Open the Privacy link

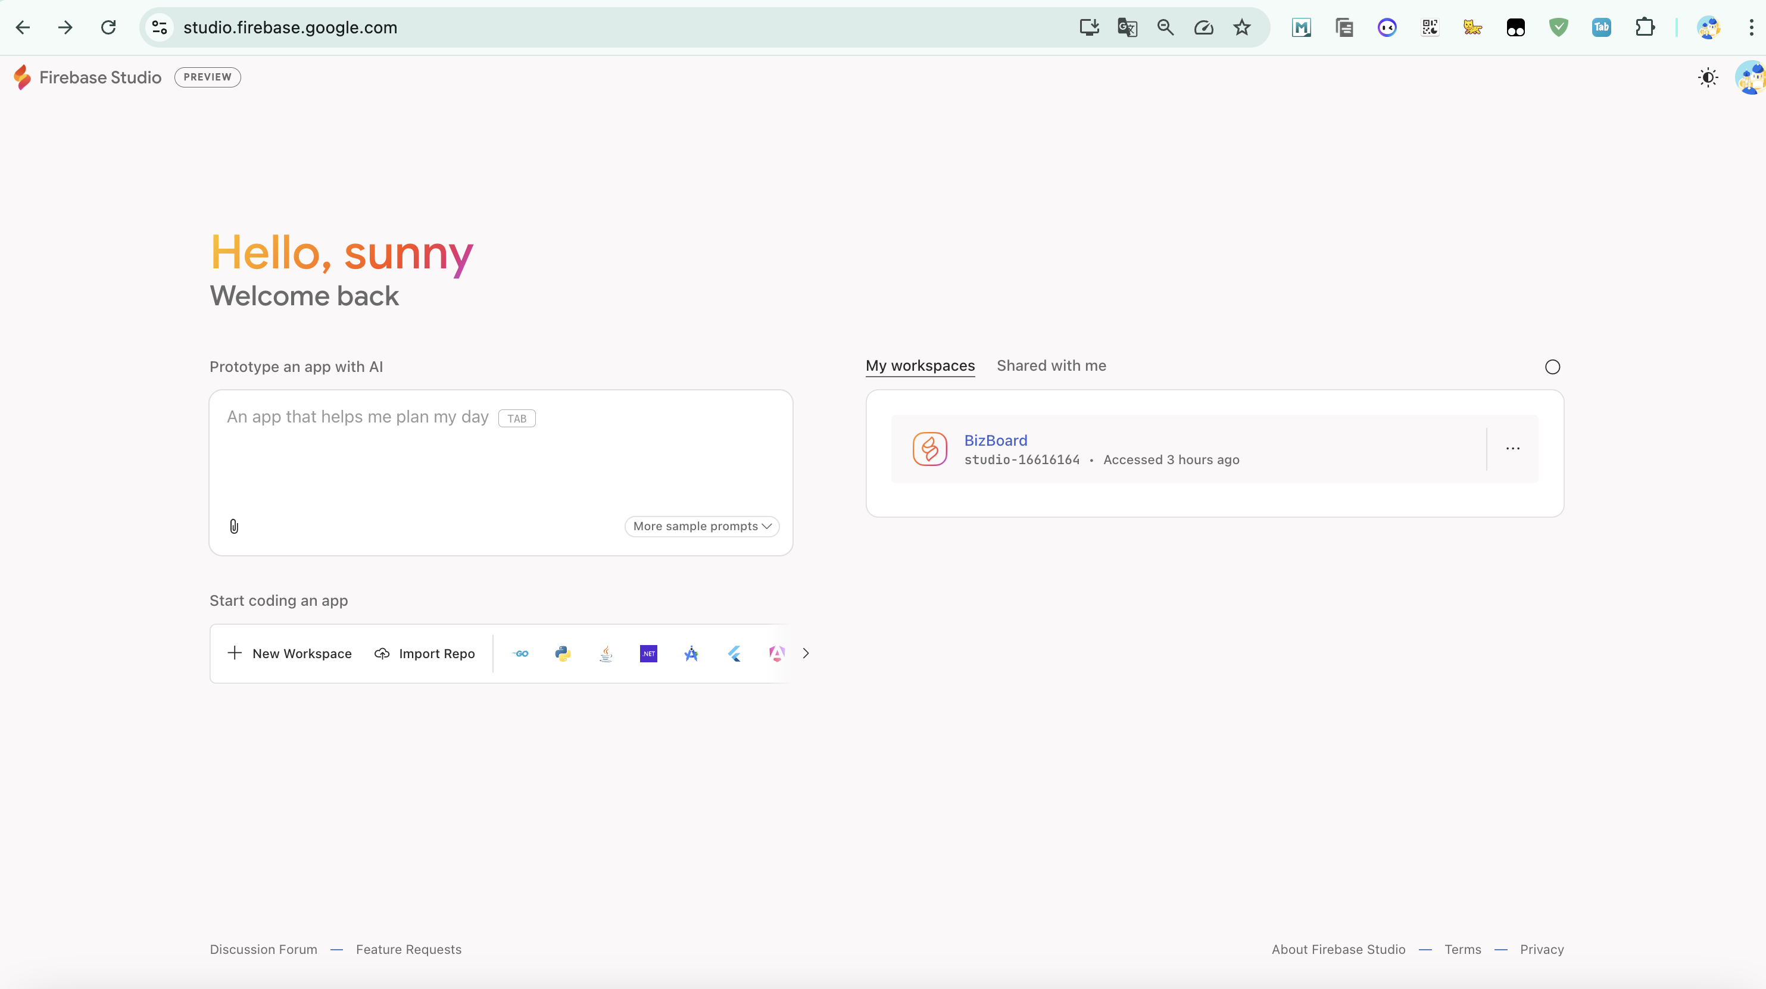1542,950
